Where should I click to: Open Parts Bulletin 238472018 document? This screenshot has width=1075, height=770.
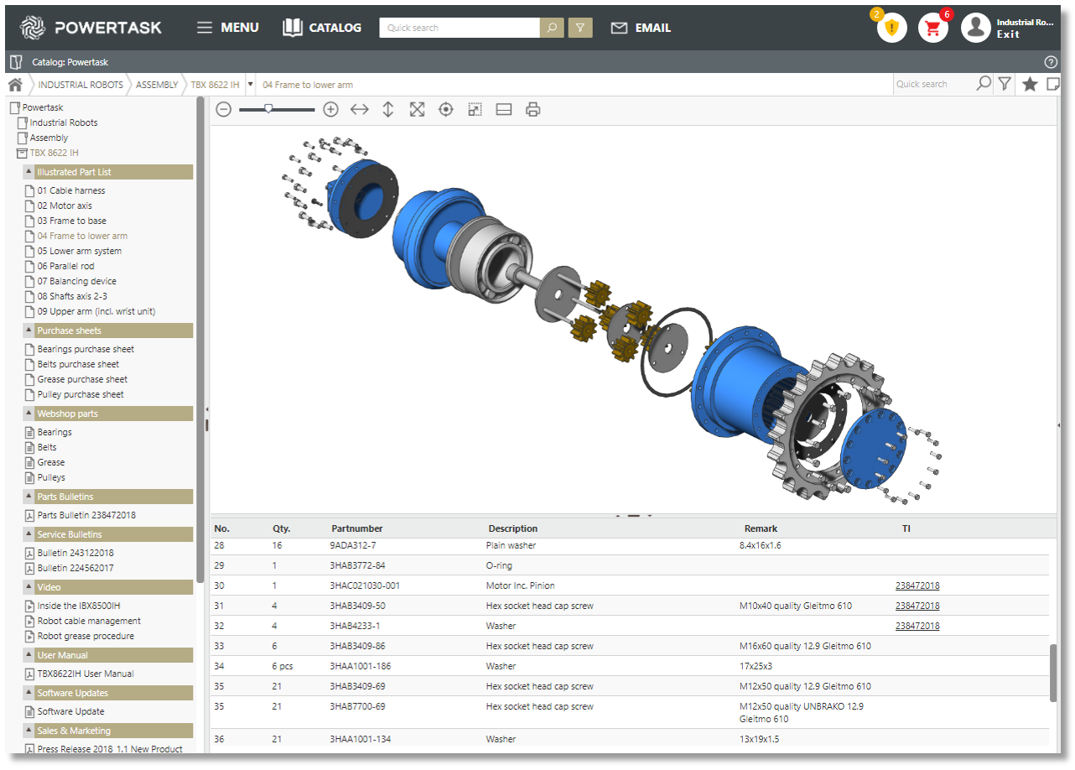click(86, 515)
